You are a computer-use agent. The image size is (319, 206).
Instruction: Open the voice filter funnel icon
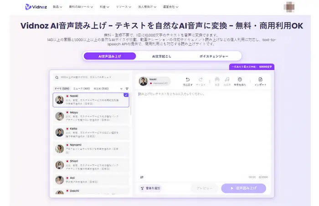[x=127, y=89]
